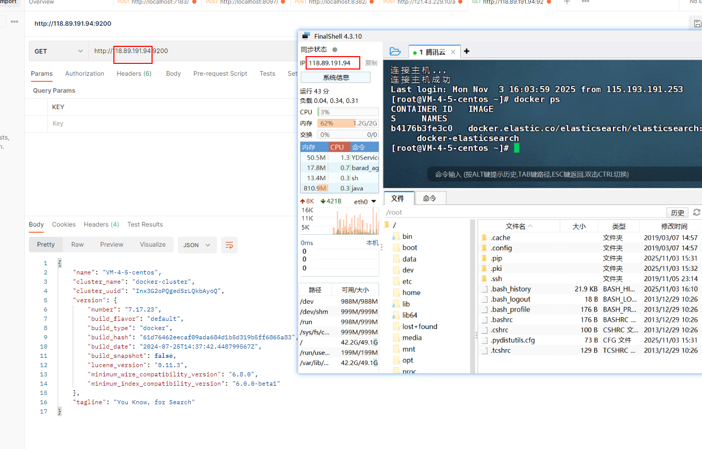Click Pretty response view button

46,245
